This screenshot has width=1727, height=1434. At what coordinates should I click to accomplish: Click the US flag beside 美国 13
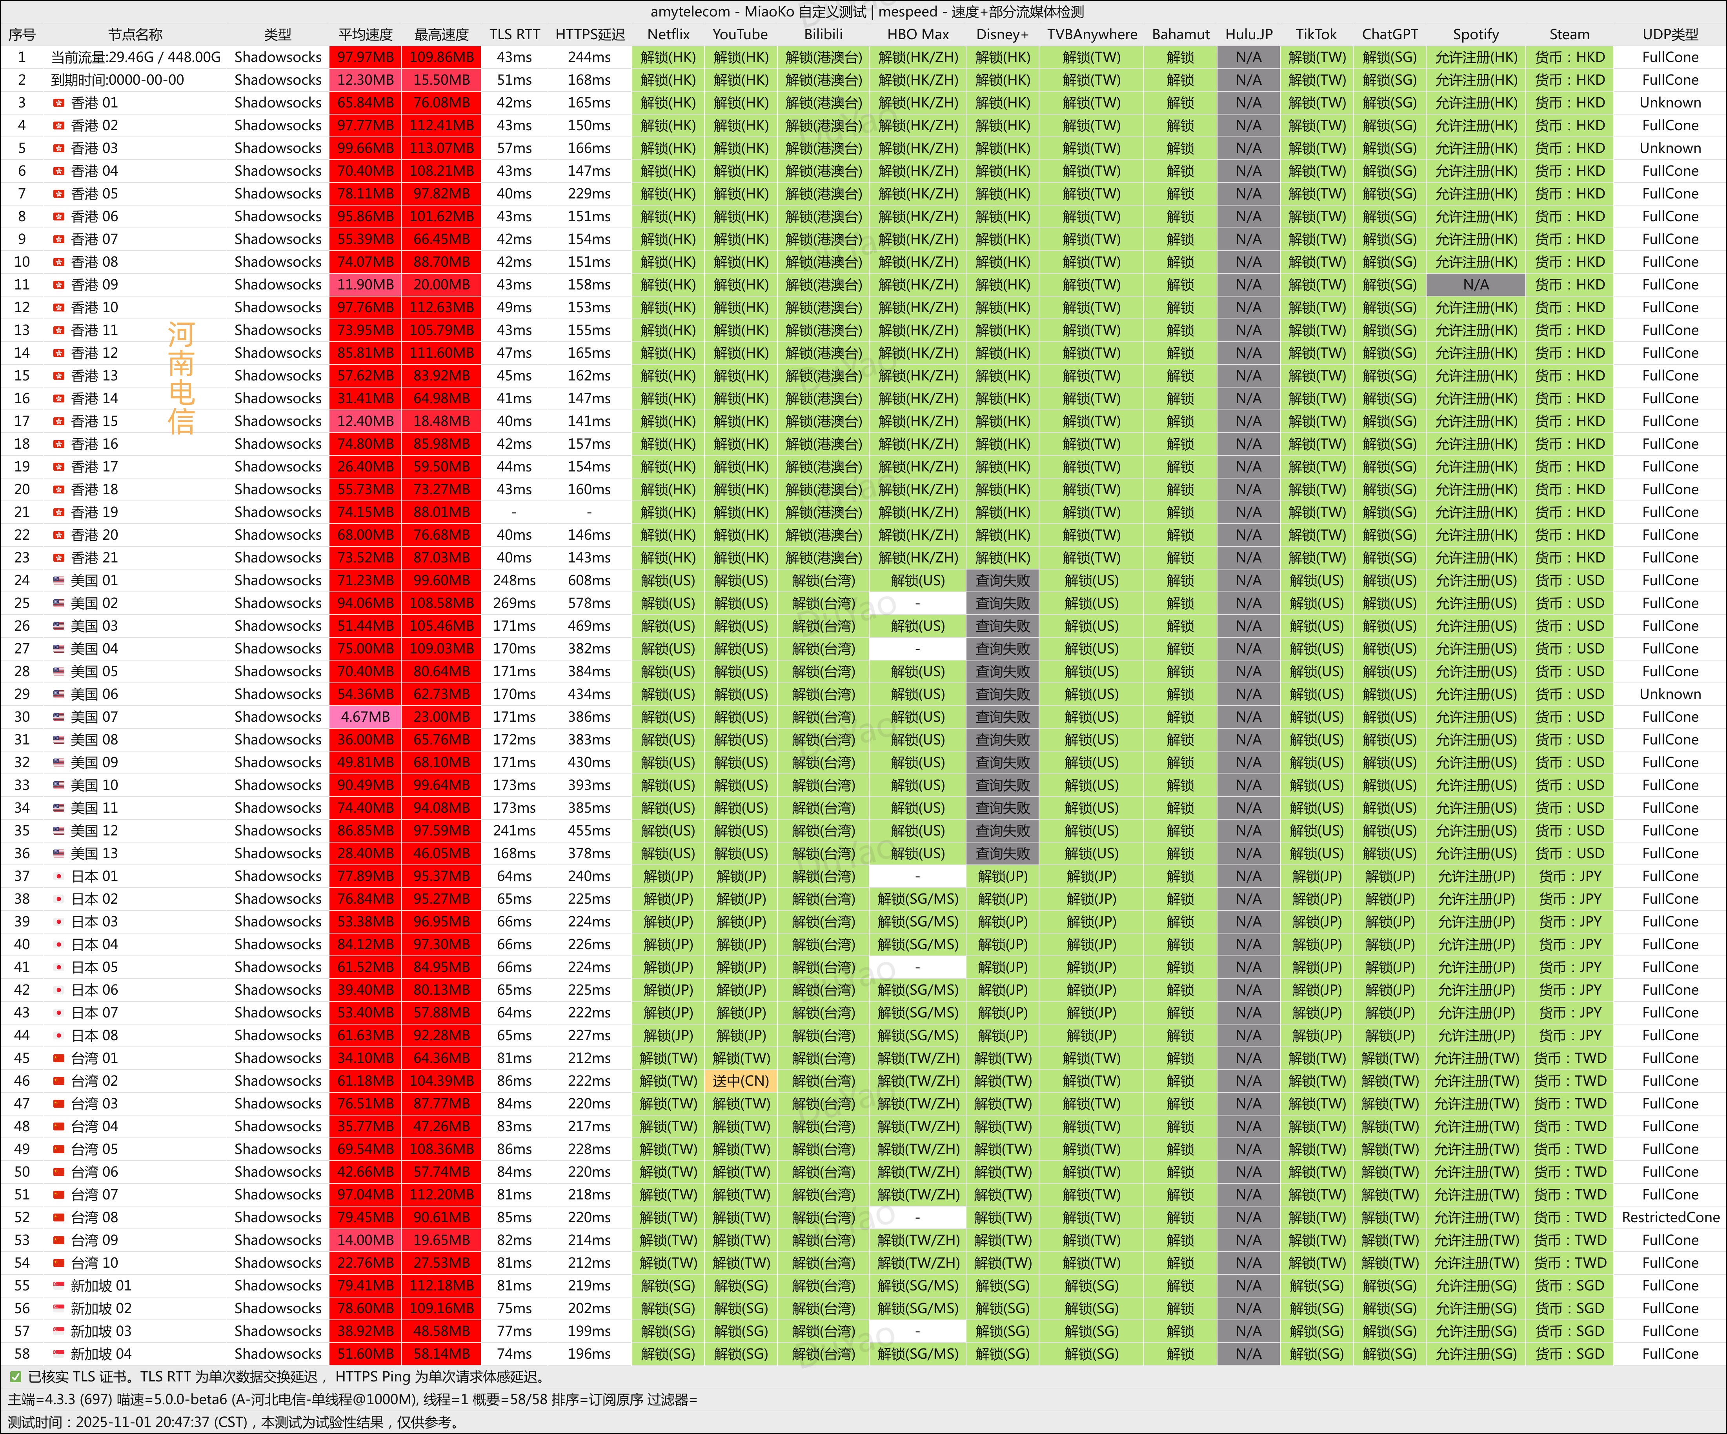[58, 853]
